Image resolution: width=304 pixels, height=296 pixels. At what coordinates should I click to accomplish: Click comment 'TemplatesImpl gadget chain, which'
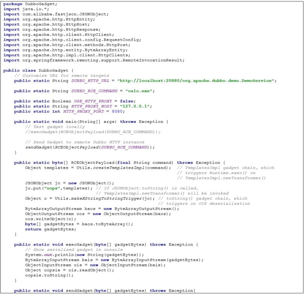pyautogui.click(x=226, y=168)
